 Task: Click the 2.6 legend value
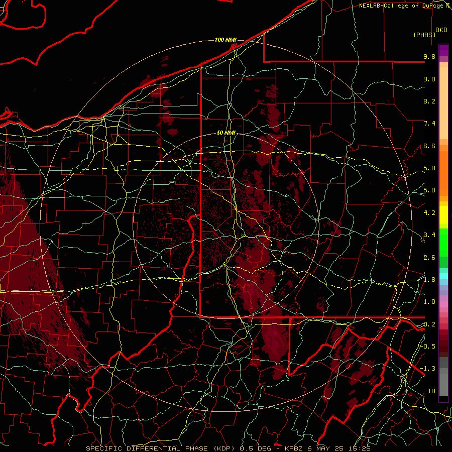(429, 258)
